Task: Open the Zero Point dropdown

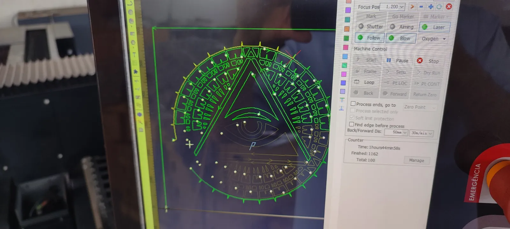Action: (420, 107)
